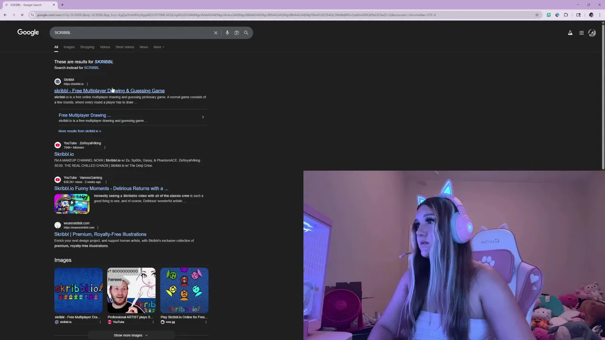Start voice search with the microphone icon
605x340 pixels.
[227, 33]
